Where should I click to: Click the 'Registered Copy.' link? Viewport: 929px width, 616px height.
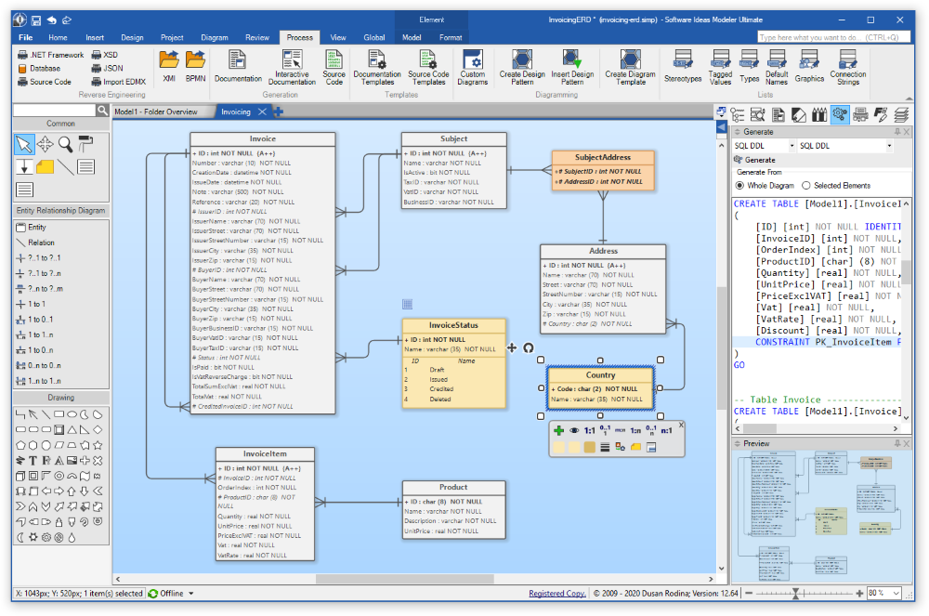click(557, 594)
